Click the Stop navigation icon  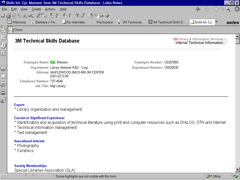coord(216,9)
